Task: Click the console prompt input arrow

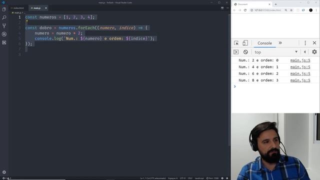Action: tap(235, 86)
